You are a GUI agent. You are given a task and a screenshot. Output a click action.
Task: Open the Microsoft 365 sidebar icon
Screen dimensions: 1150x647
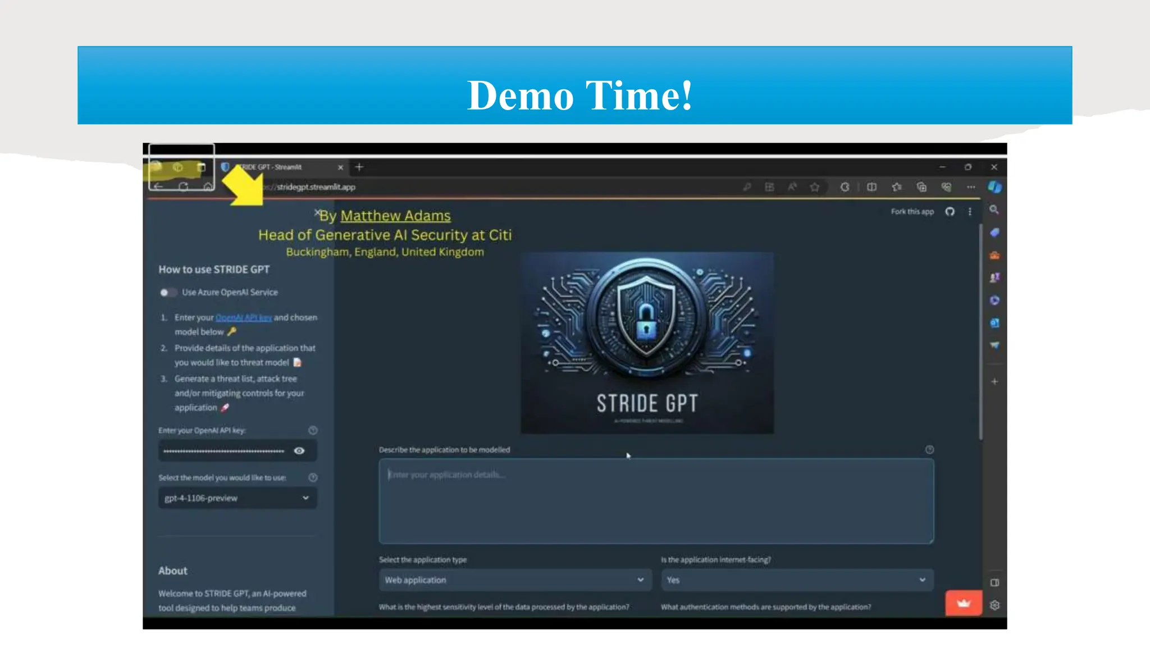pos(994,300)
